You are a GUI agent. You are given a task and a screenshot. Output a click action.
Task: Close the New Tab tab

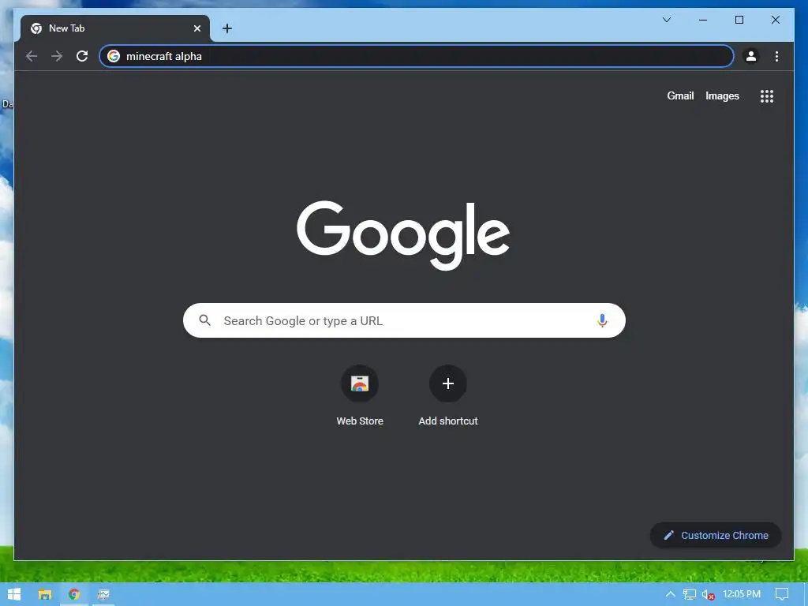pos(196,28)
